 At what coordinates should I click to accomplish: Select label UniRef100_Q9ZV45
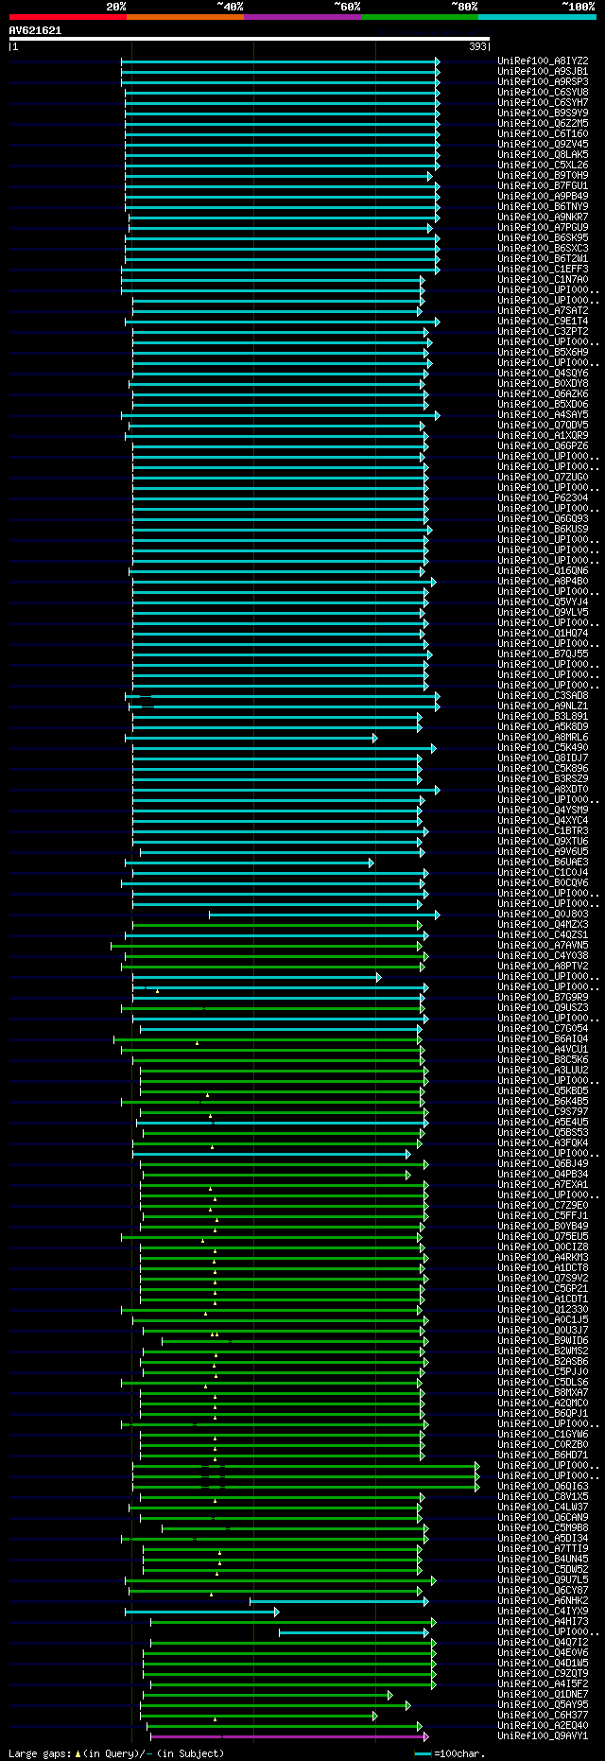click(x=543, y=144)
